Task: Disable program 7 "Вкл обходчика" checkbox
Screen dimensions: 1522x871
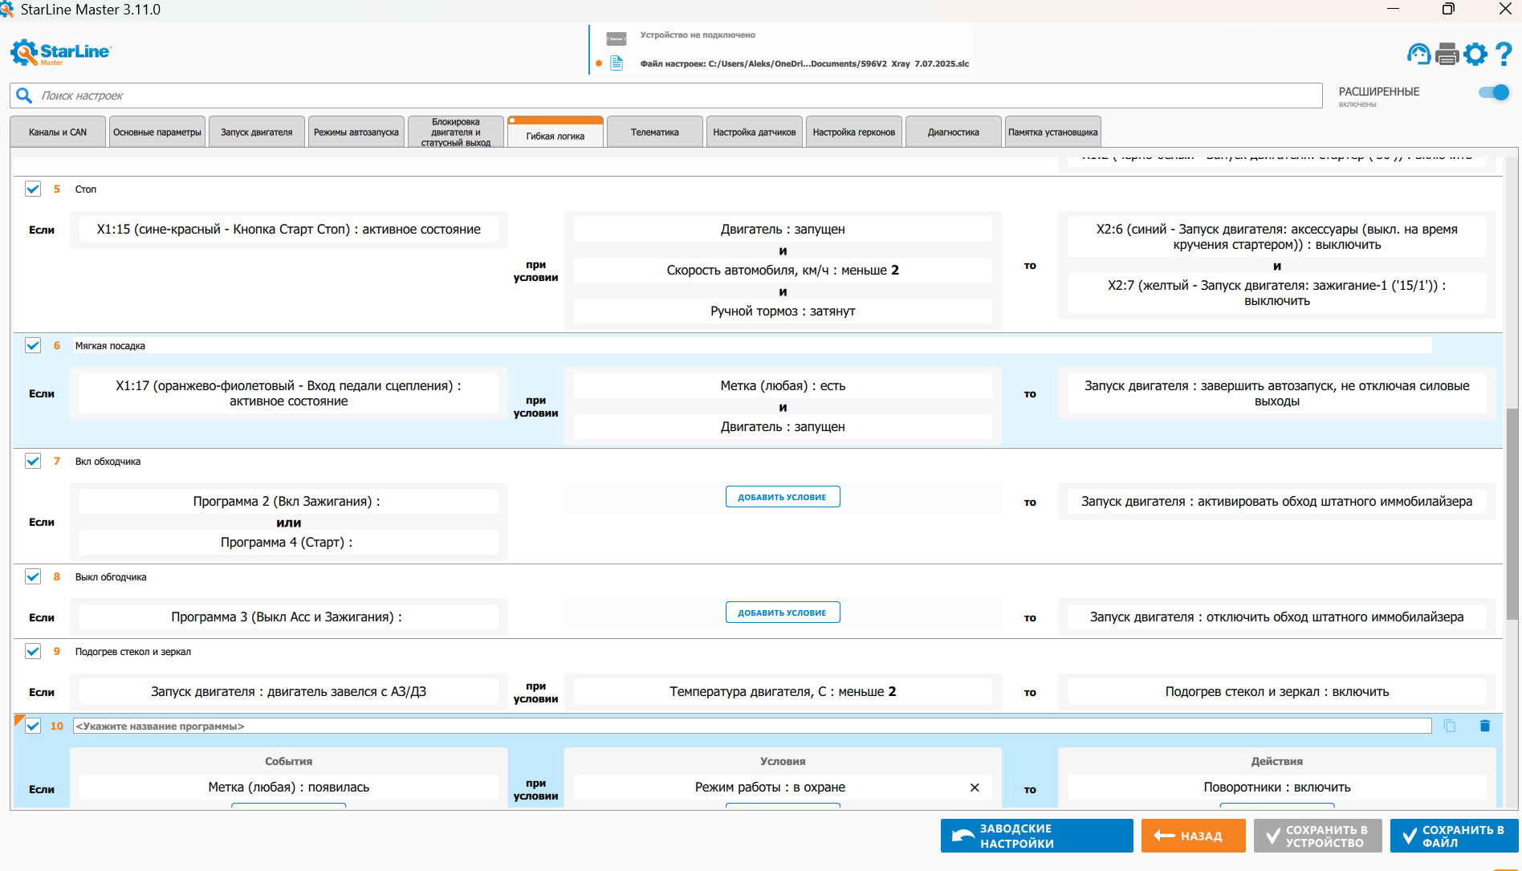Action: tap(33, 461)
